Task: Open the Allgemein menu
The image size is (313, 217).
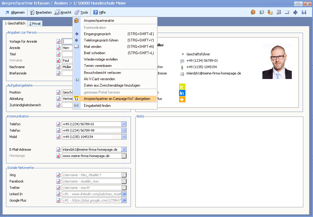Action: [15, 12]
